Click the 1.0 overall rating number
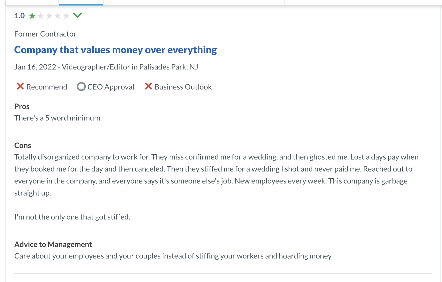 [20, 16]
